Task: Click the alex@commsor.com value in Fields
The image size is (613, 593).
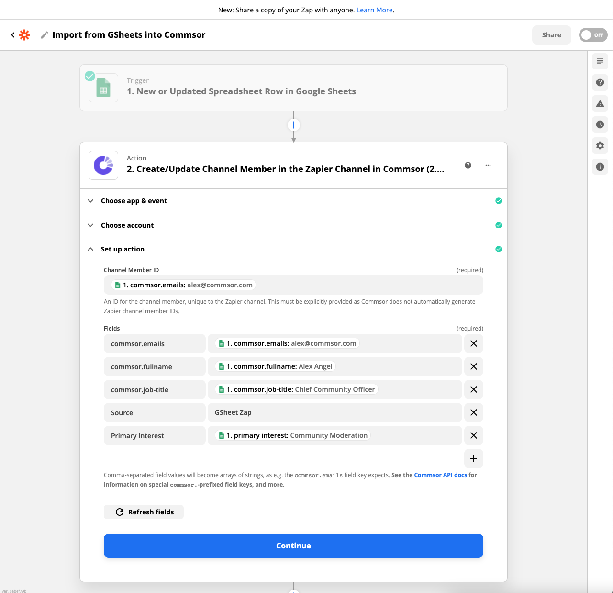Action: [335, 343]
